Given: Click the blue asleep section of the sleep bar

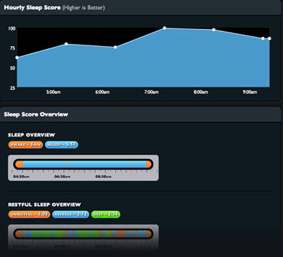Looking at the screenshot, I should pyautogui.click(x=84, y=164).
